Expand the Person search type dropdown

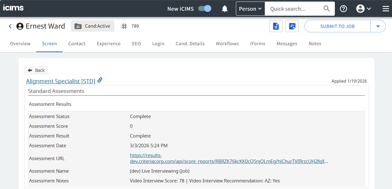250,9
